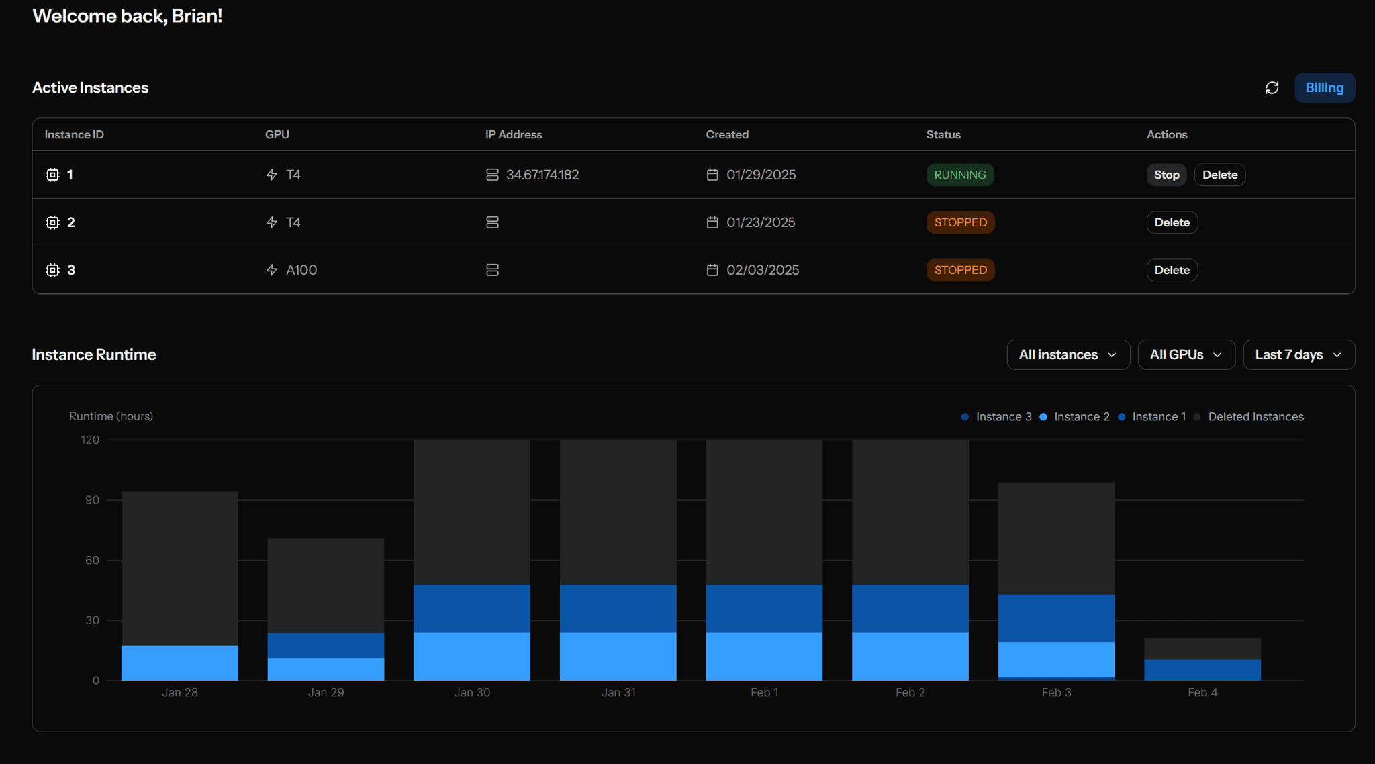
Task: Click the refresh icon near Billing
Action: [1273, 87]
